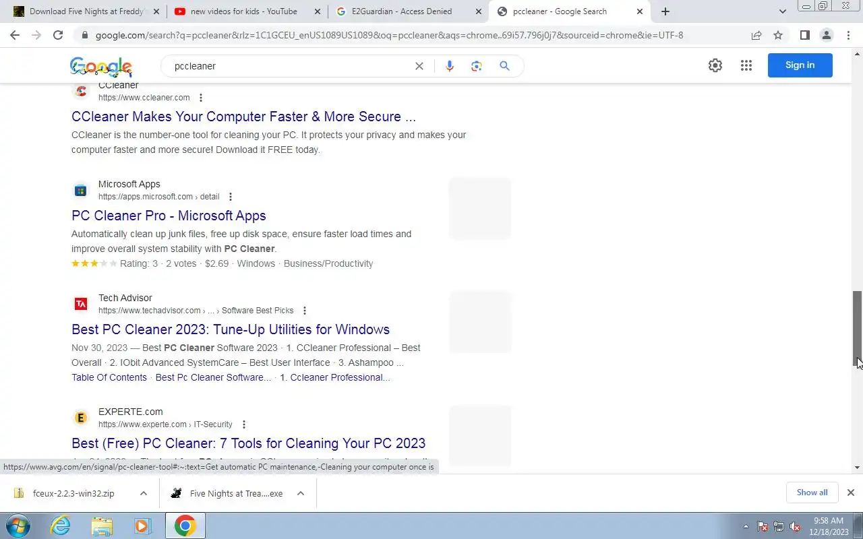
Task: Open CCleaner Makes Your Computer Faster link
Action: pyautogui.click(x=243, y=117)
